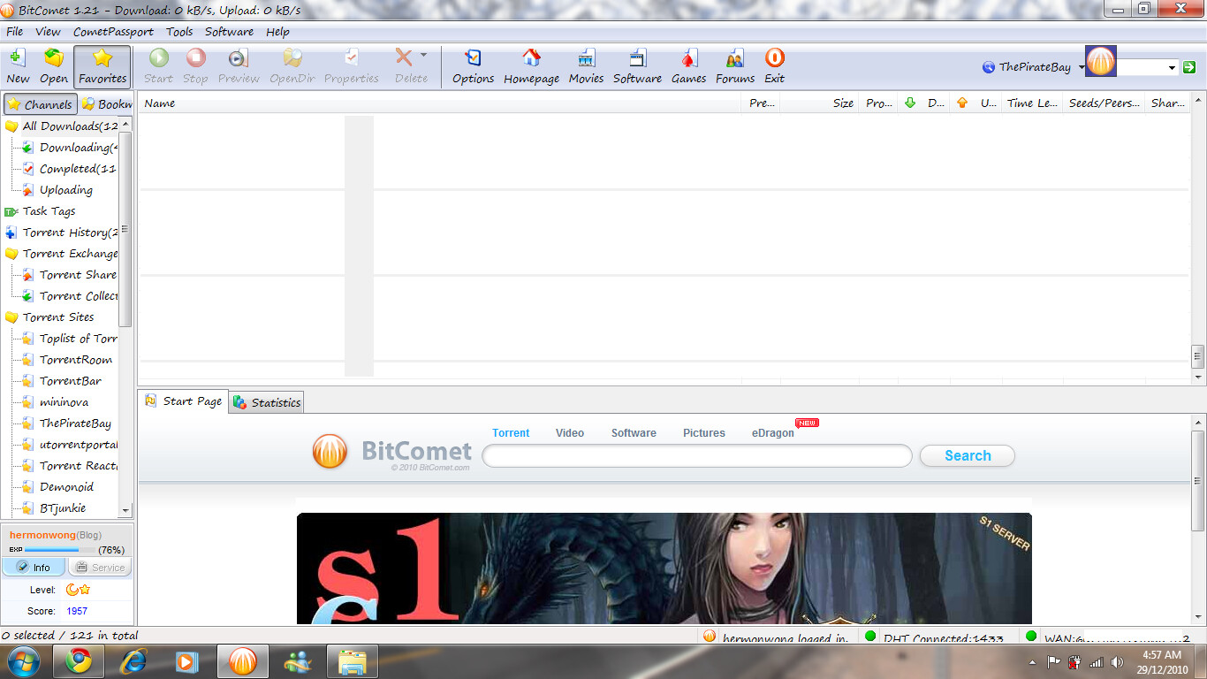Click the Exit toolbar icon
Screen dimensions: 1207x679
(774, 66)
